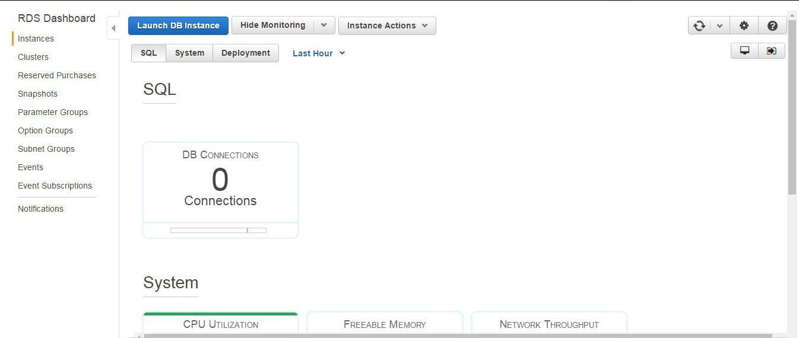Open Parameter Groups in the sidebar

point(53,112)
